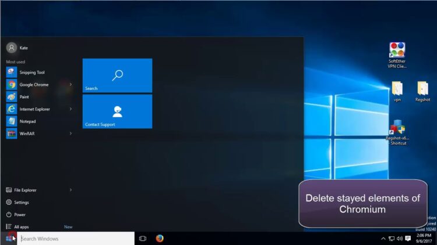Click the Search tile
The height and width of the screenshot is (245, 437).
pyautogui.click(x=117, y=75)
